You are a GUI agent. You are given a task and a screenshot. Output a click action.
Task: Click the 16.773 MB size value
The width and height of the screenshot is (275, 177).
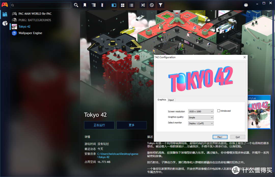point(104,162)
